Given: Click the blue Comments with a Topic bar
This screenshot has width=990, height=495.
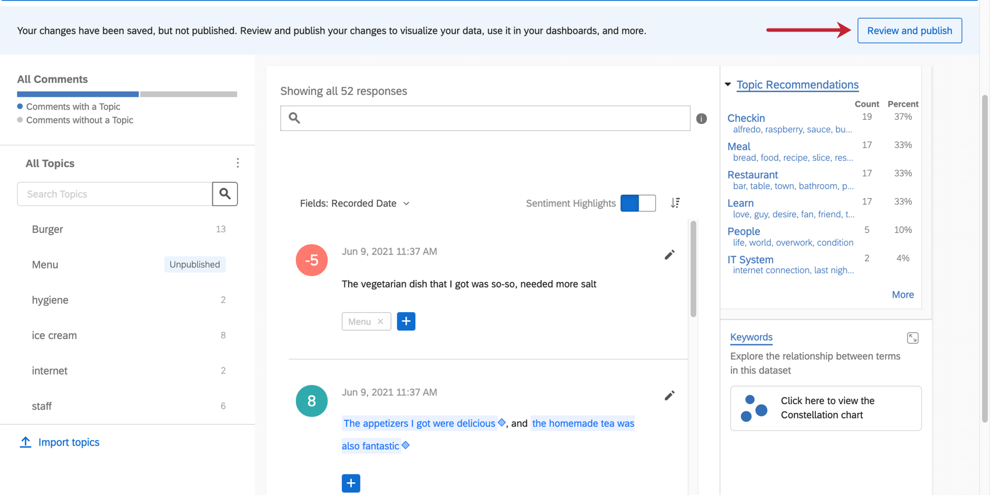Looking at the screenshot, I should click(78, 94).
